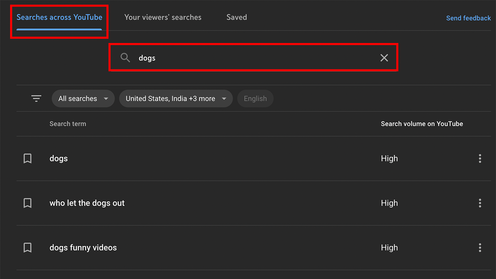Click High volume for dogs row
The height and width of the screenshot is (279, 496).
pyautogui.click(x=389, y=158)
